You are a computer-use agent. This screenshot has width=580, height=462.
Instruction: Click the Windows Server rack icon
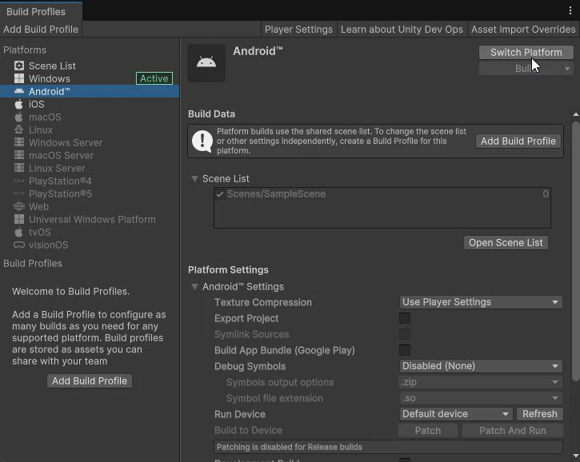[x=19, y=142]
